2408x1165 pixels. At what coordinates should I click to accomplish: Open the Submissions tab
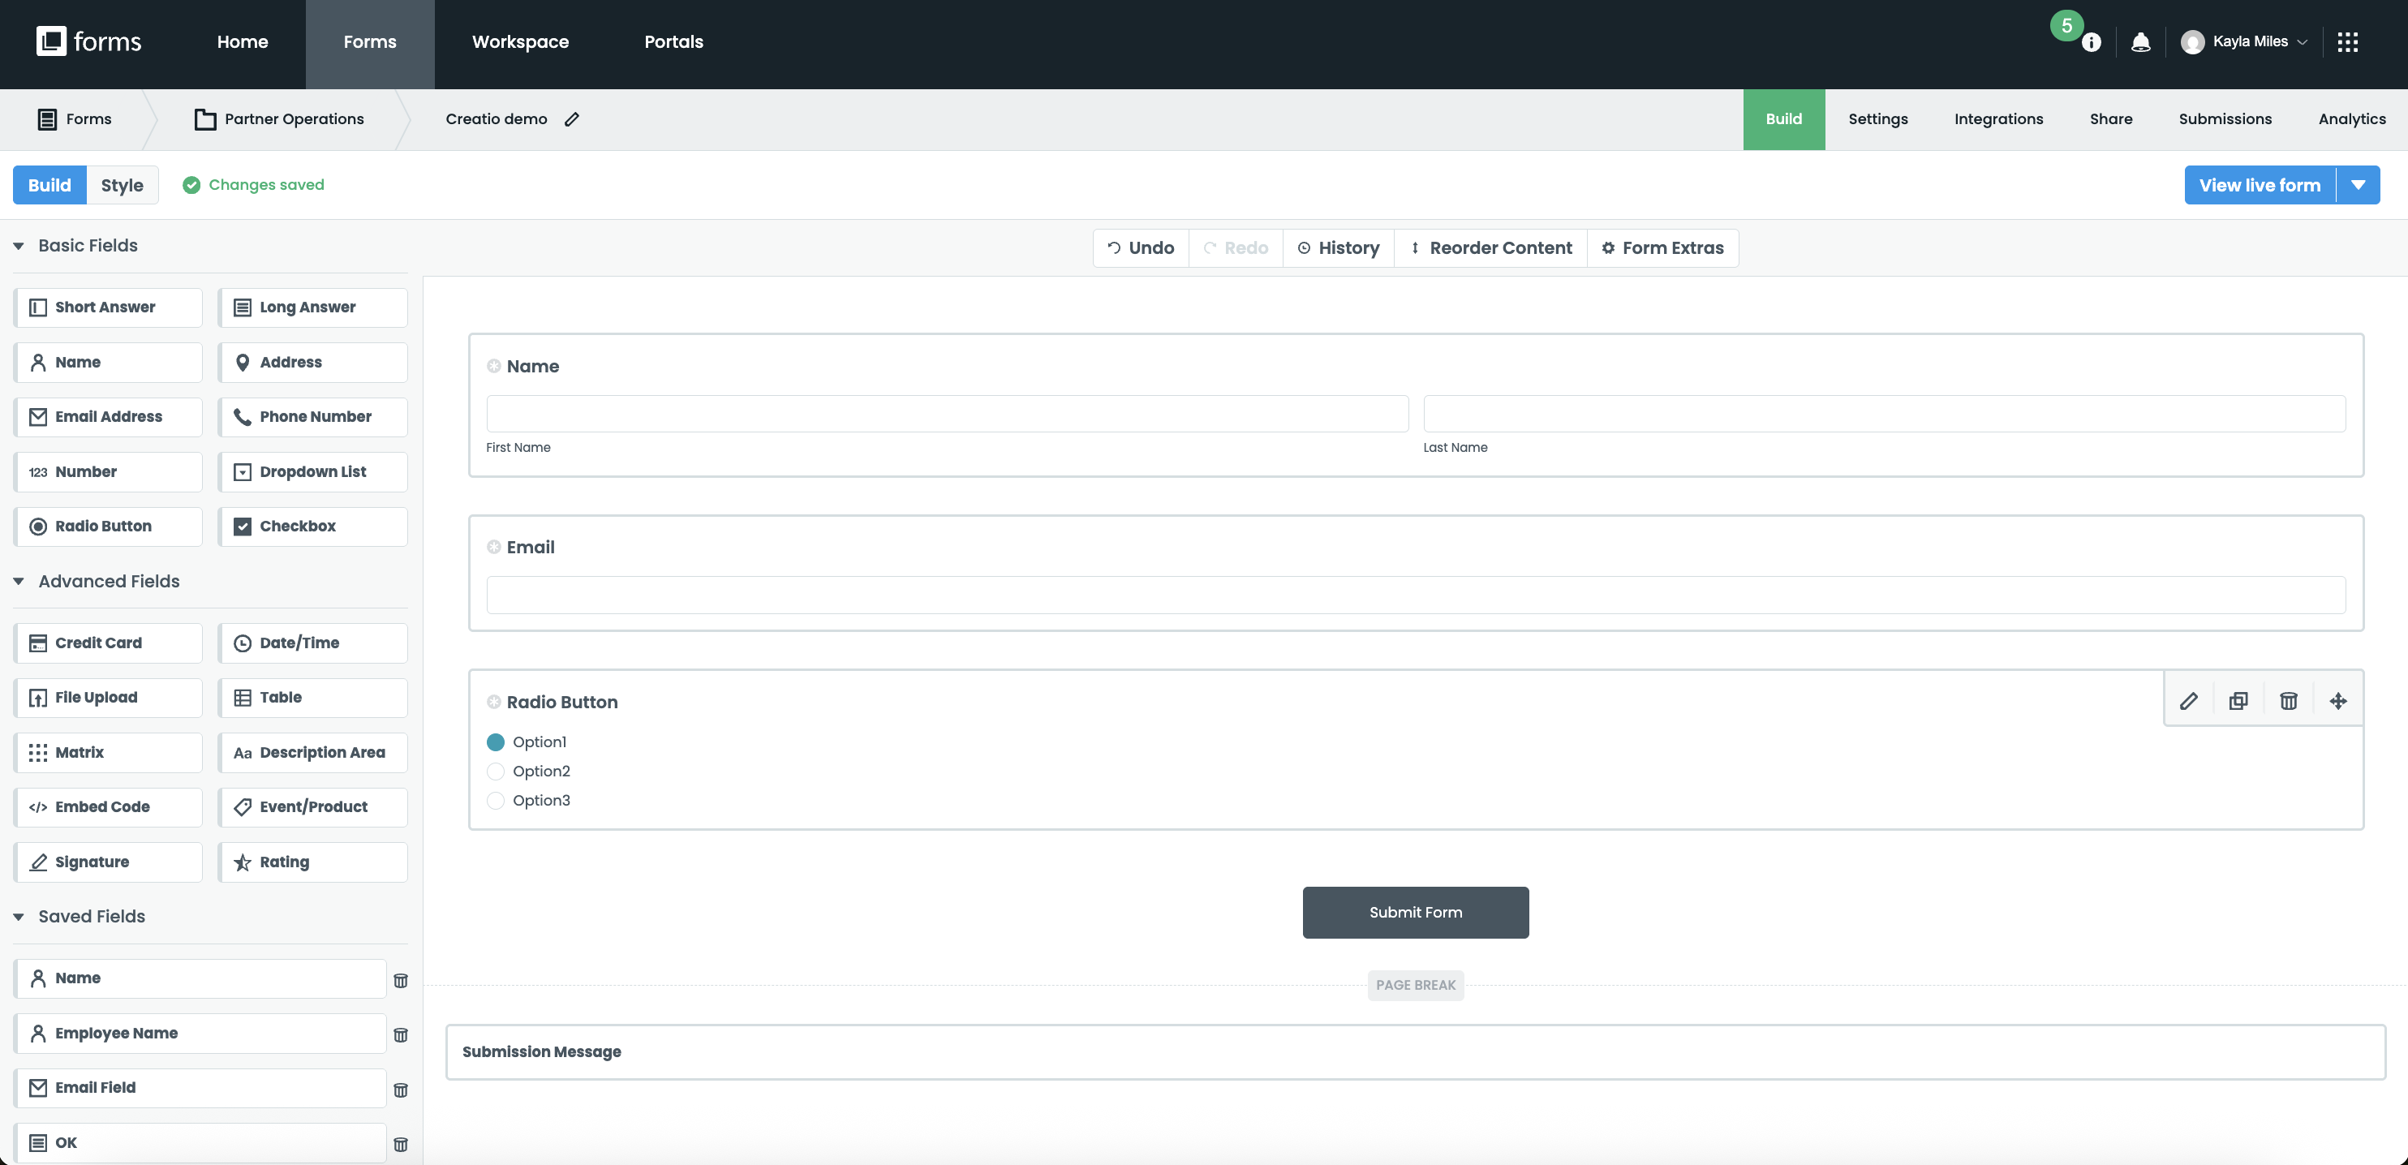point(2225,120)
